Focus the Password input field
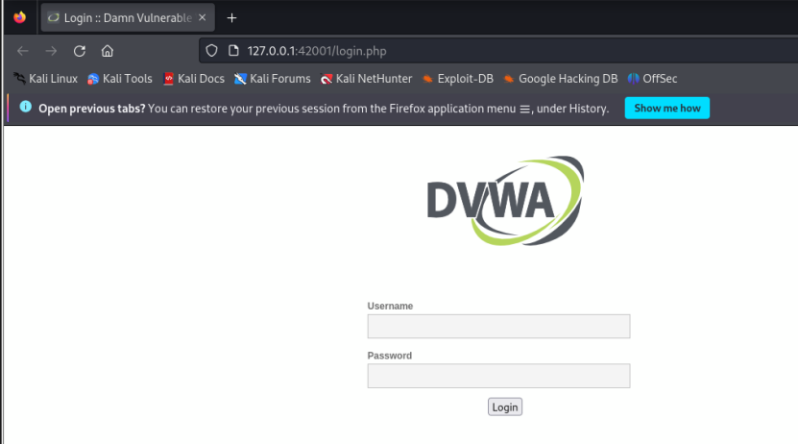 [498, 376]
